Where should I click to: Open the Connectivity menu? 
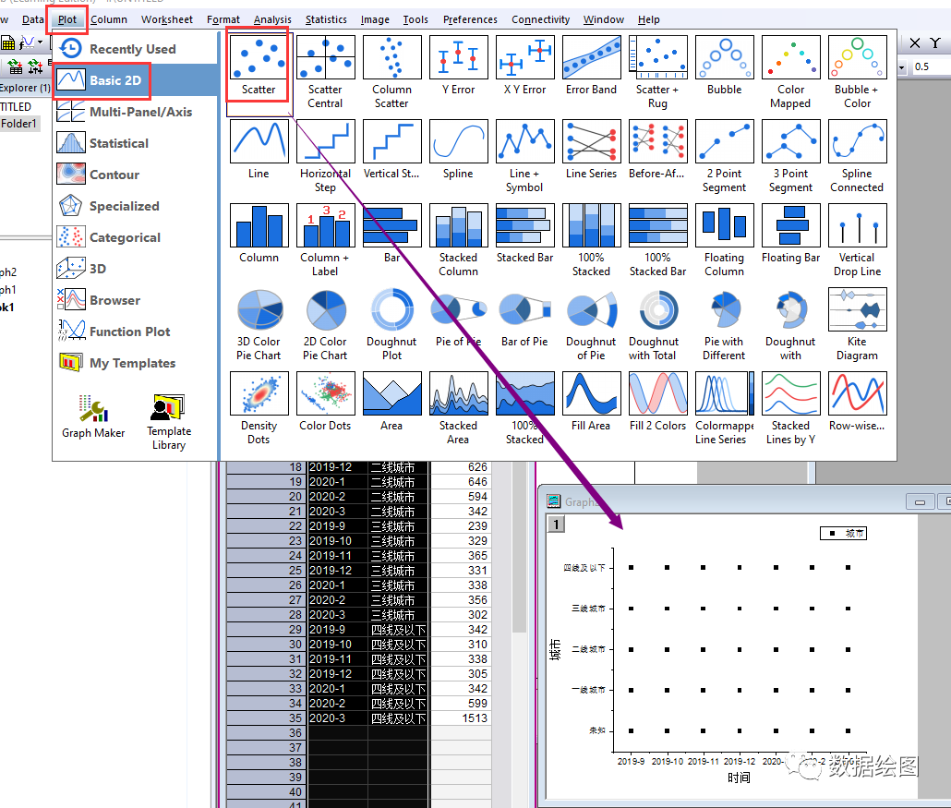[x=540, y=19]
